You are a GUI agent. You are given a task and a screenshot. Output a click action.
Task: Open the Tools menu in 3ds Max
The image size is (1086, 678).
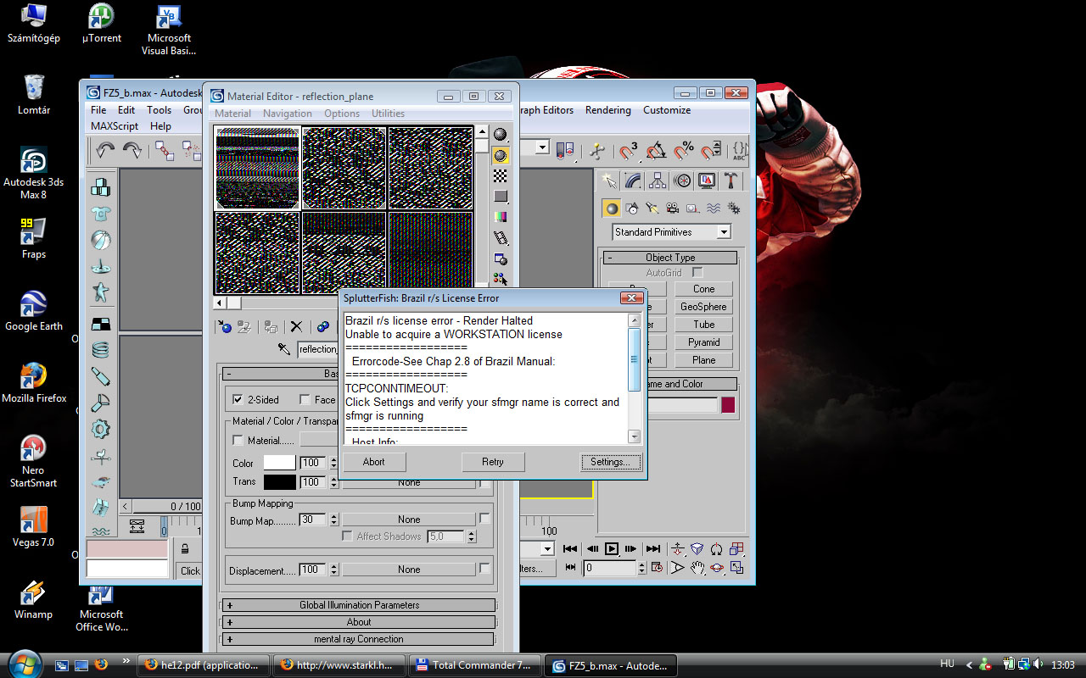(x=159, y=110)
